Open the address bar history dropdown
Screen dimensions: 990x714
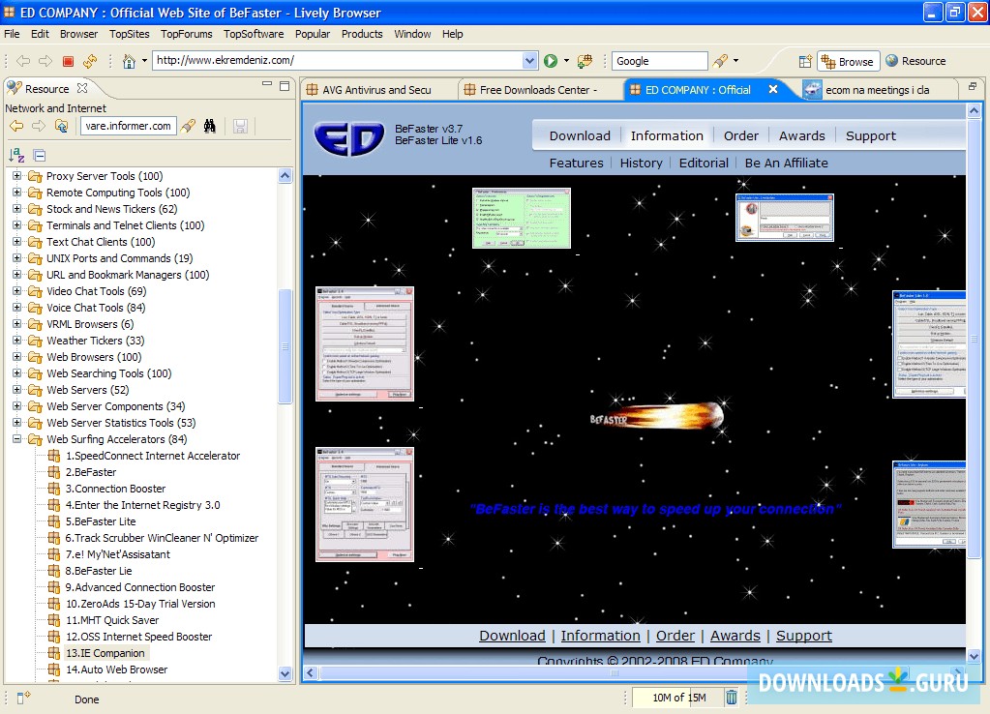click(531, 60)
